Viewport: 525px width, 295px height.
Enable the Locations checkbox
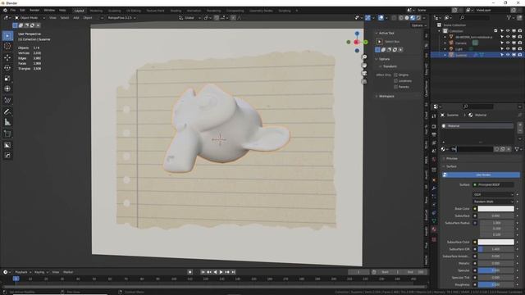click(x=395, y=81)
